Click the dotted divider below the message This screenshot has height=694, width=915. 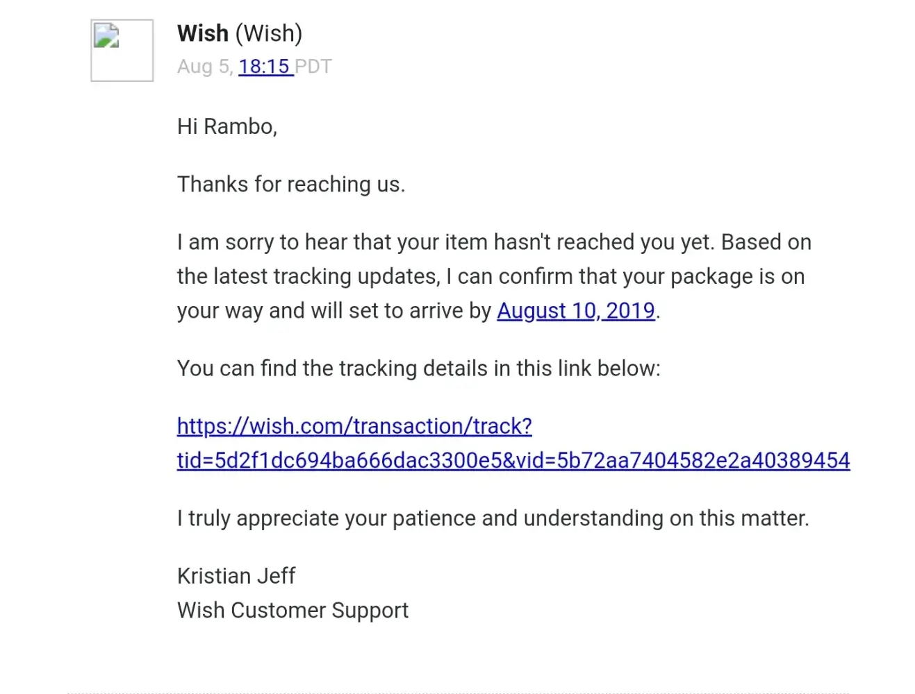tap(457, 692)
